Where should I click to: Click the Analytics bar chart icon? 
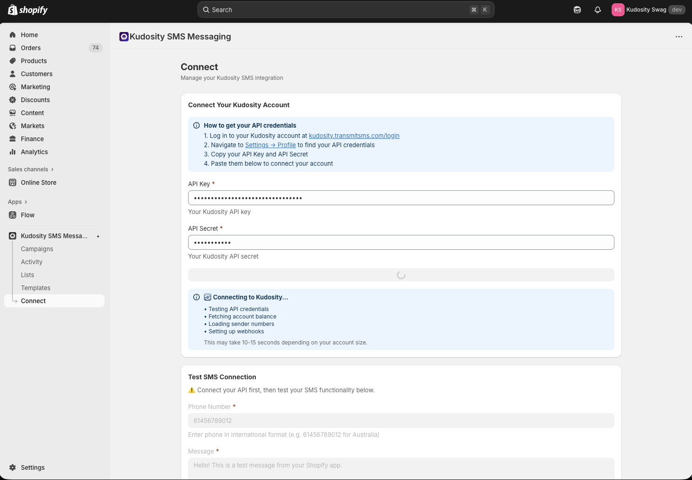click(13, 152)
